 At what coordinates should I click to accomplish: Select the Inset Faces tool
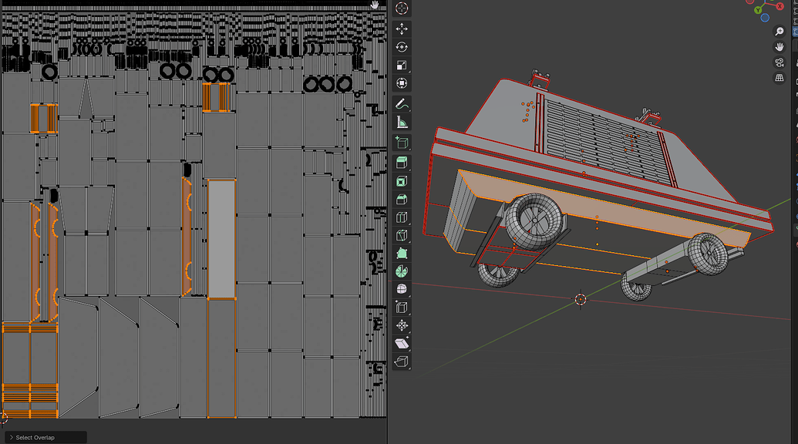click(402, 182)
